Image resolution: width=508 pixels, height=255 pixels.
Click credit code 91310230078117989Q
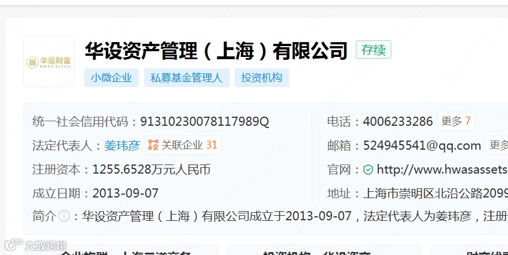point(204,122)
